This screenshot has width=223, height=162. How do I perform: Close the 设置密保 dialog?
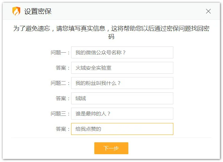(x=208, y=11)
